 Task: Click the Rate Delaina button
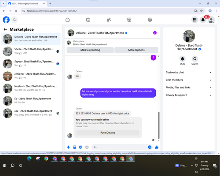tap(108, 132)
